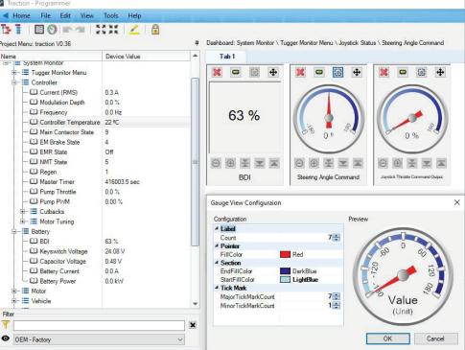The image size is (465, 350).
Task: Open configuration icon on BDI panel
Action: click(254, 72)
